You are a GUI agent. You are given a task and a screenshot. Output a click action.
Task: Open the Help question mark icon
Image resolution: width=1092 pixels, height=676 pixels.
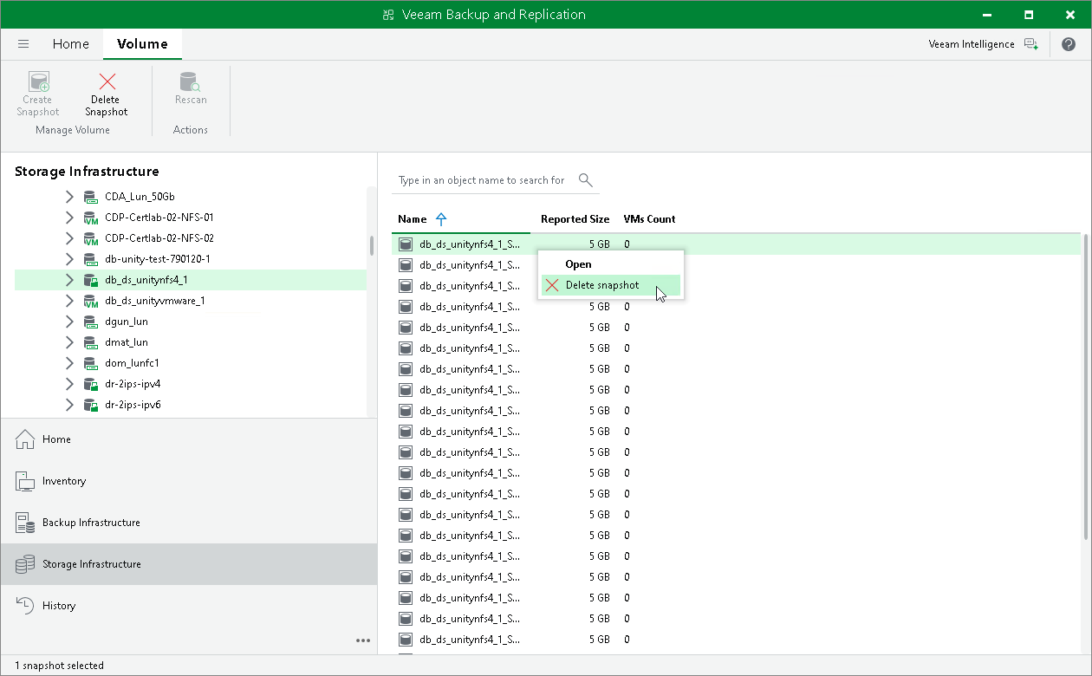pos(1069,44)
